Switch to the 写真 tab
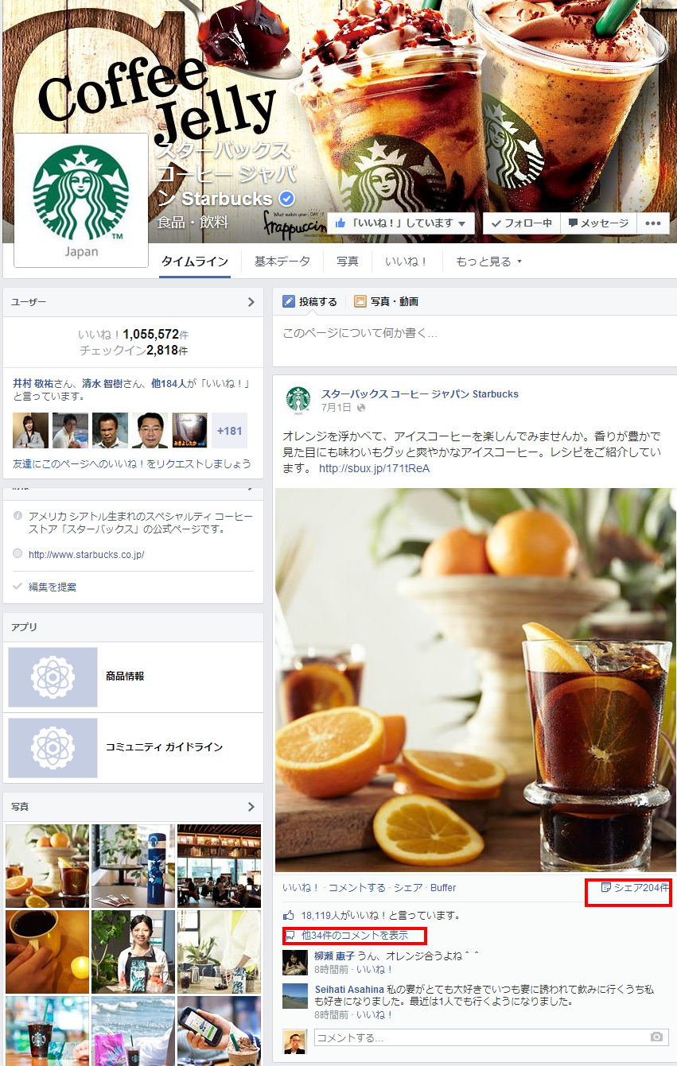 (x=347, y=262)
